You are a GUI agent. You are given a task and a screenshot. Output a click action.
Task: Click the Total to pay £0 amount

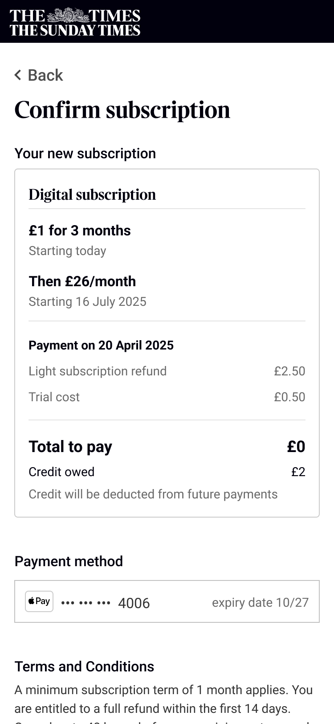(296, 447)
